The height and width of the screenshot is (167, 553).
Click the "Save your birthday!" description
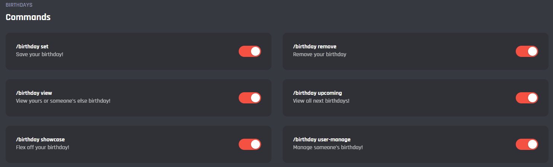(40, 54)
